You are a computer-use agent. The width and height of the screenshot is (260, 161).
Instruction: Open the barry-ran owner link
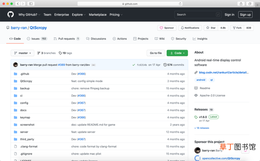pos(19,28)
